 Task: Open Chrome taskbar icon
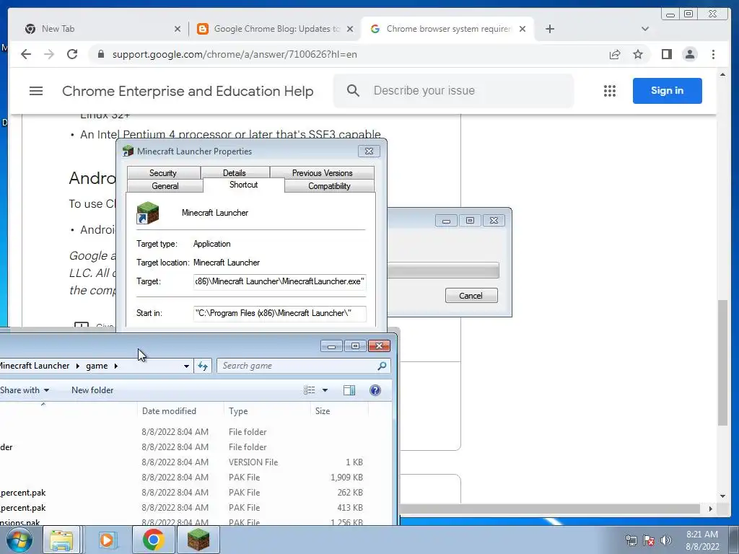pos(153,540)
